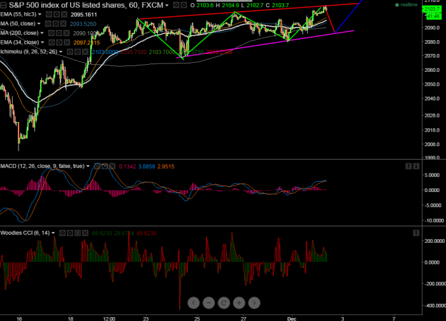Toggle visibility eye of MA (50, close)

point(48,24)
